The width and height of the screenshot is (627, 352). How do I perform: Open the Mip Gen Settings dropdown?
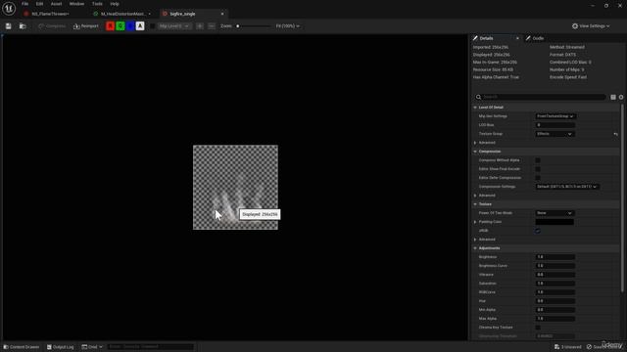point(555,116)
